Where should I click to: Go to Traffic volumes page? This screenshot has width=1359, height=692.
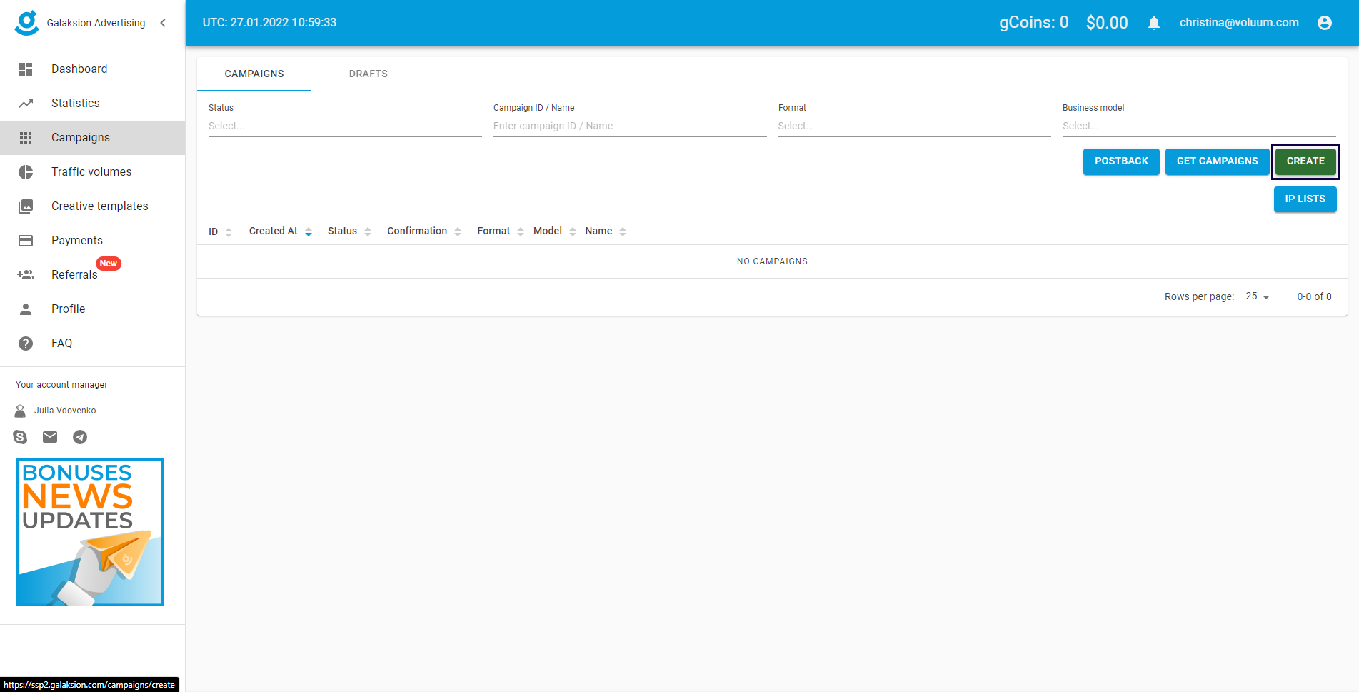[x=91, y=171]
